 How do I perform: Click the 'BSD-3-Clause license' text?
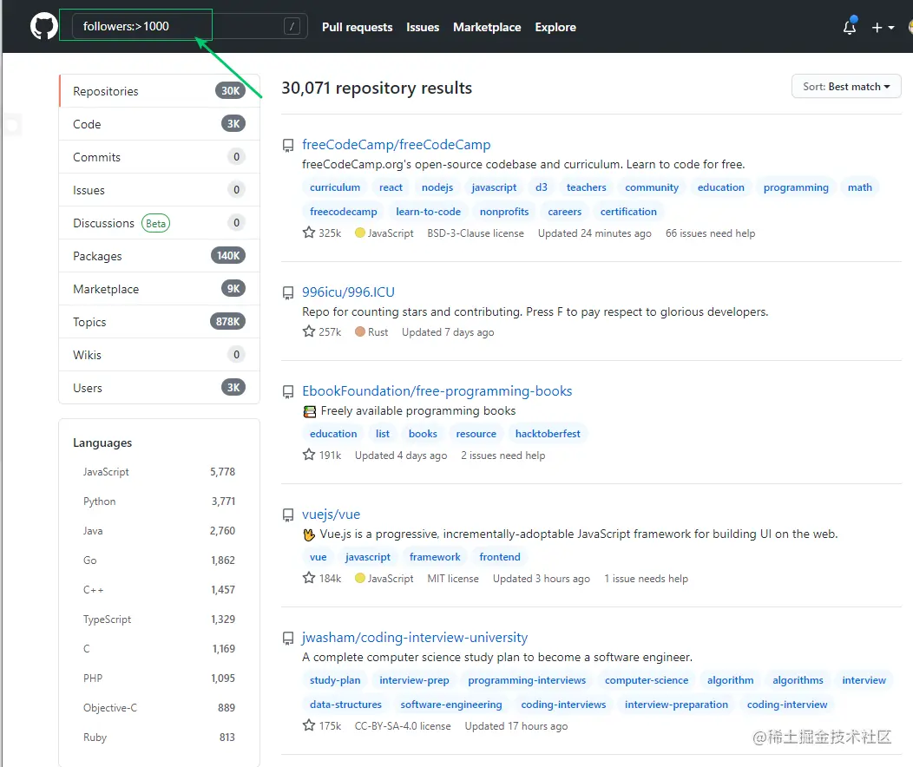pos(475,233)
